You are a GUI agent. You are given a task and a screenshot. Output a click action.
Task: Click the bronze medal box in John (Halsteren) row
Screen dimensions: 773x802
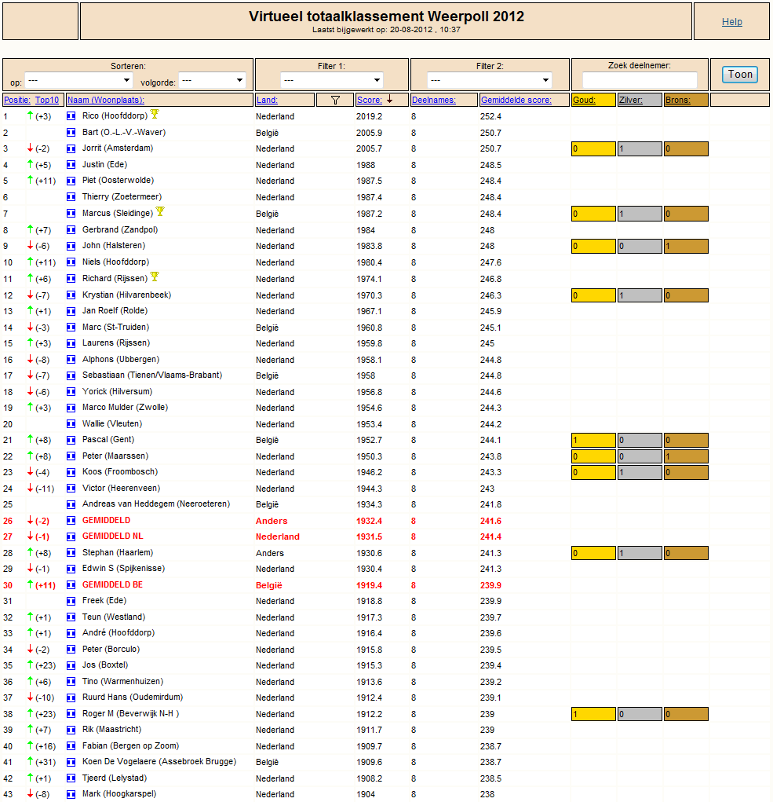tap(686, 246)
